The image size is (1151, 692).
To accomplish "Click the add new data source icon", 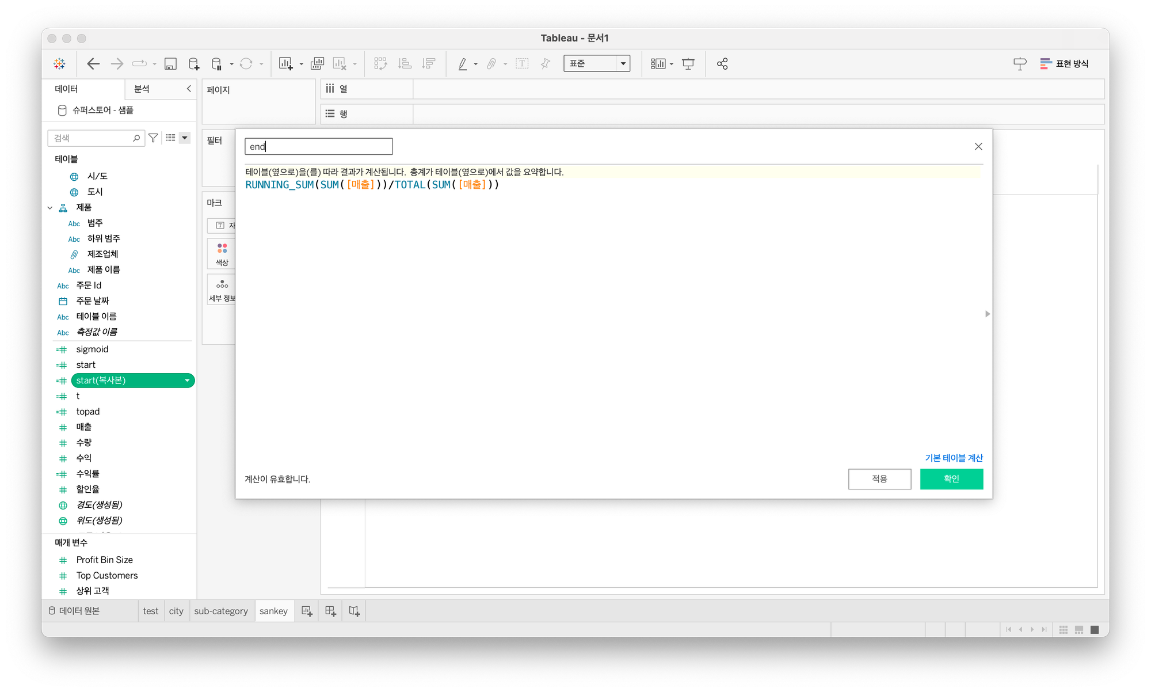I will (194, 64).
